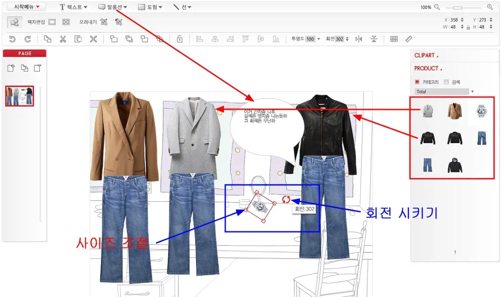Toggle the width-height aspect ratio lock

[x=468, y=27]
